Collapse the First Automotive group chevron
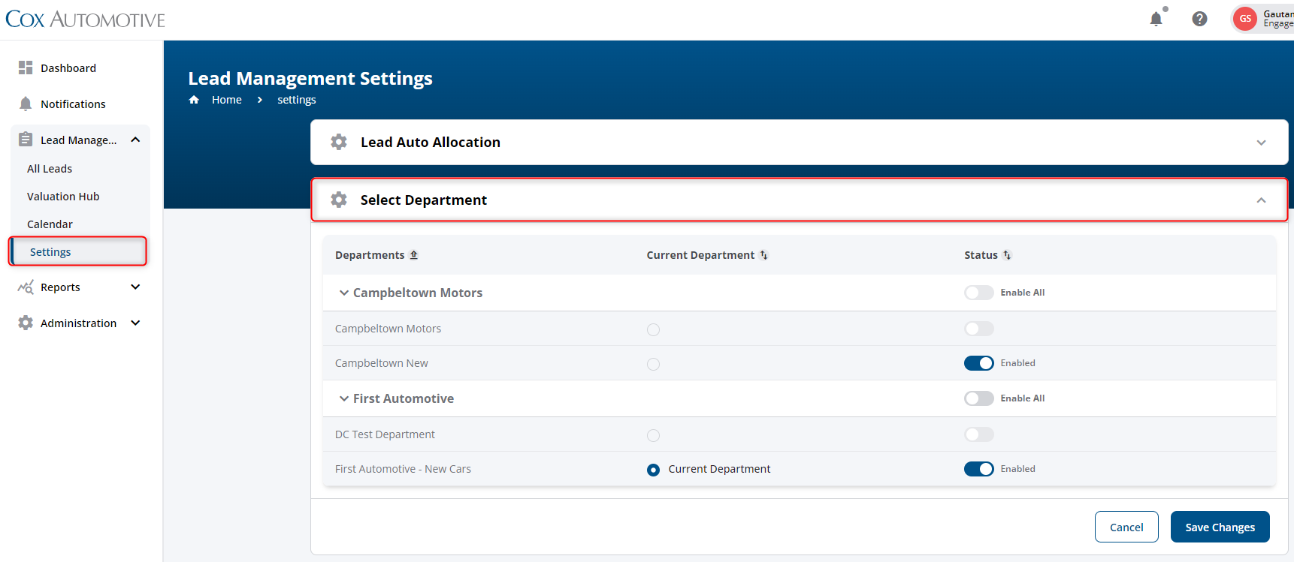This screenshot has width=1294, height=562. click(343, 398)
